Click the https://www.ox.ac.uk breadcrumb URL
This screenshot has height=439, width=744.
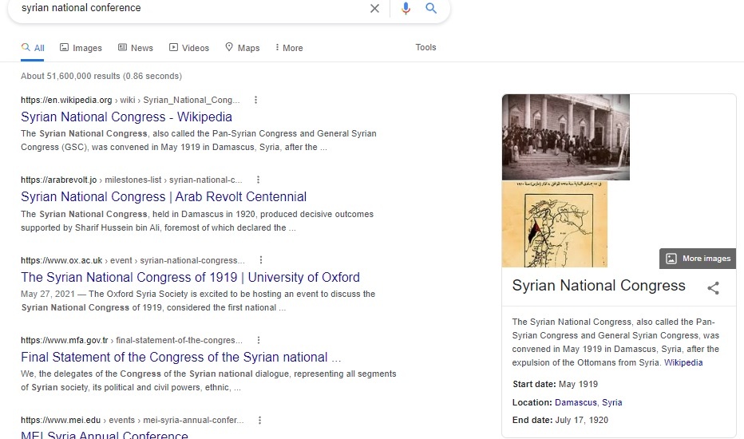click(x=61, y=260)
